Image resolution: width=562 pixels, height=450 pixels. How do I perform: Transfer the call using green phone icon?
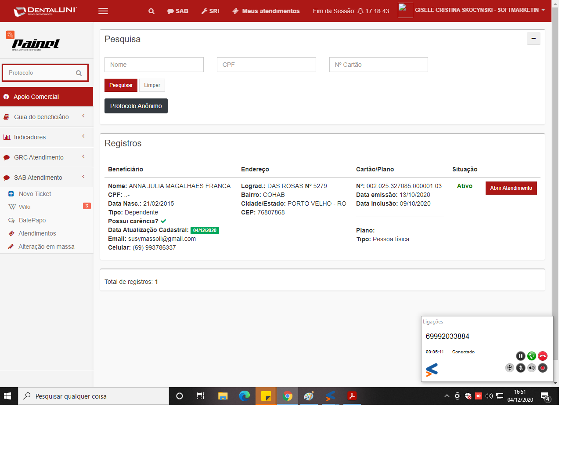tap(532, 356)
